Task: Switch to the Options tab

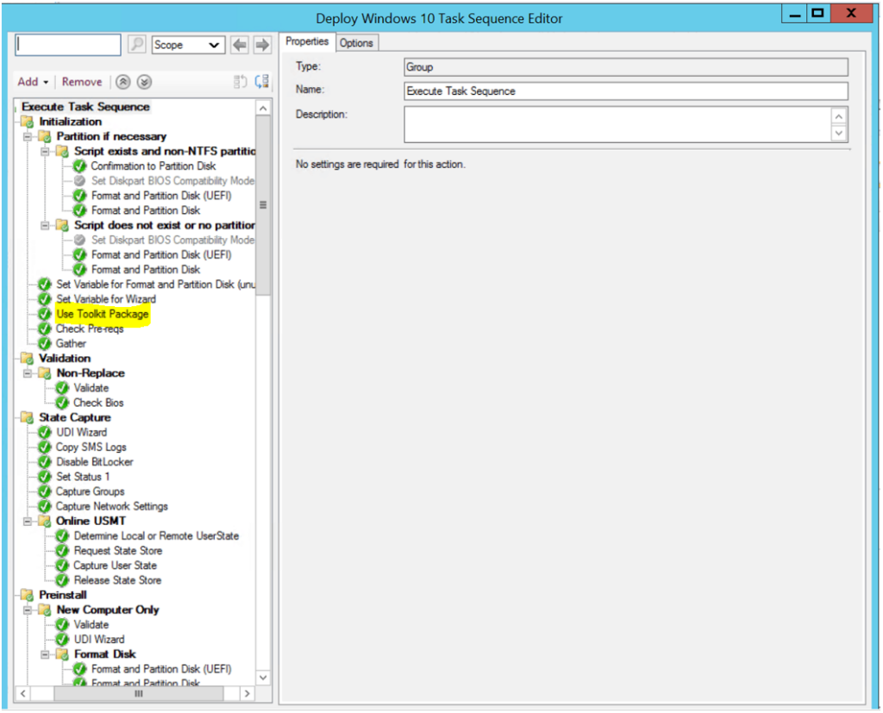Action: click(x=356, y=43)
